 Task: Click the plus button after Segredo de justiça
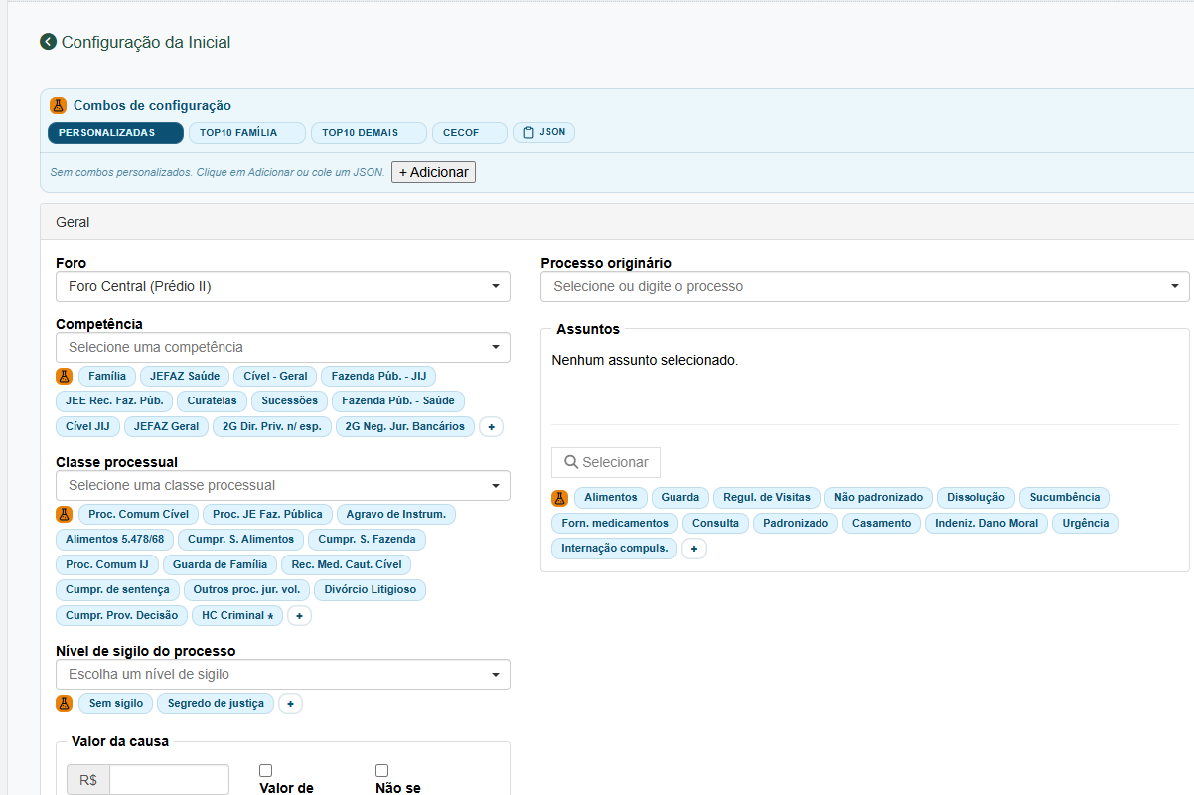(290, 703)
